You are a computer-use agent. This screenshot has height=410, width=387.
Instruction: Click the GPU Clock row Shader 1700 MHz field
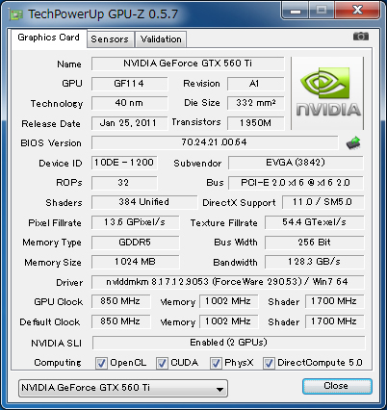click(x=334, y=301)
